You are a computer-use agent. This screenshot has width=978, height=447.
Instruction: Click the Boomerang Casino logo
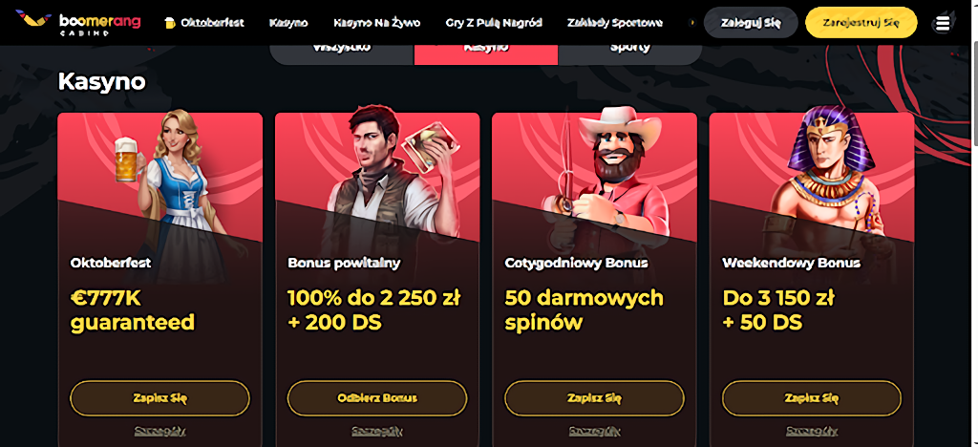coord(78,23)
